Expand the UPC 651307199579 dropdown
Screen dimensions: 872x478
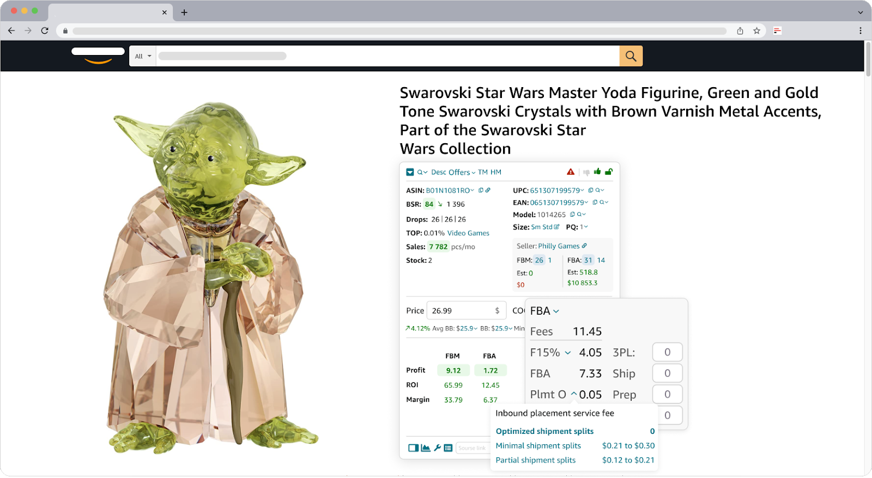[557, 191]
